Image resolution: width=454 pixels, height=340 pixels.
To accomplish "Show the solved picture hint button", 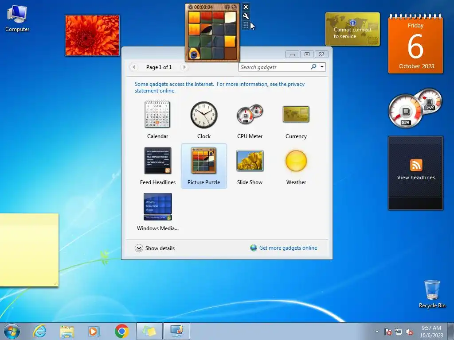I will [x=227, y=7].
